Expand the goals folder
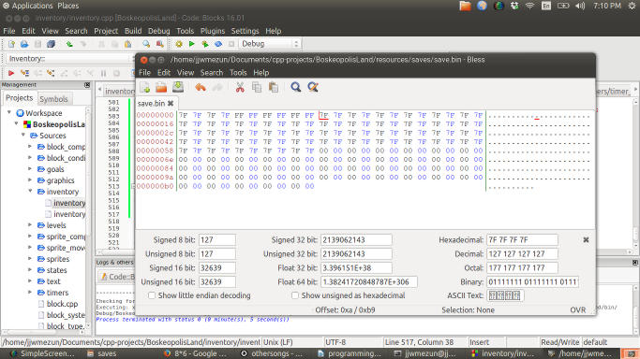 (30, 168)
